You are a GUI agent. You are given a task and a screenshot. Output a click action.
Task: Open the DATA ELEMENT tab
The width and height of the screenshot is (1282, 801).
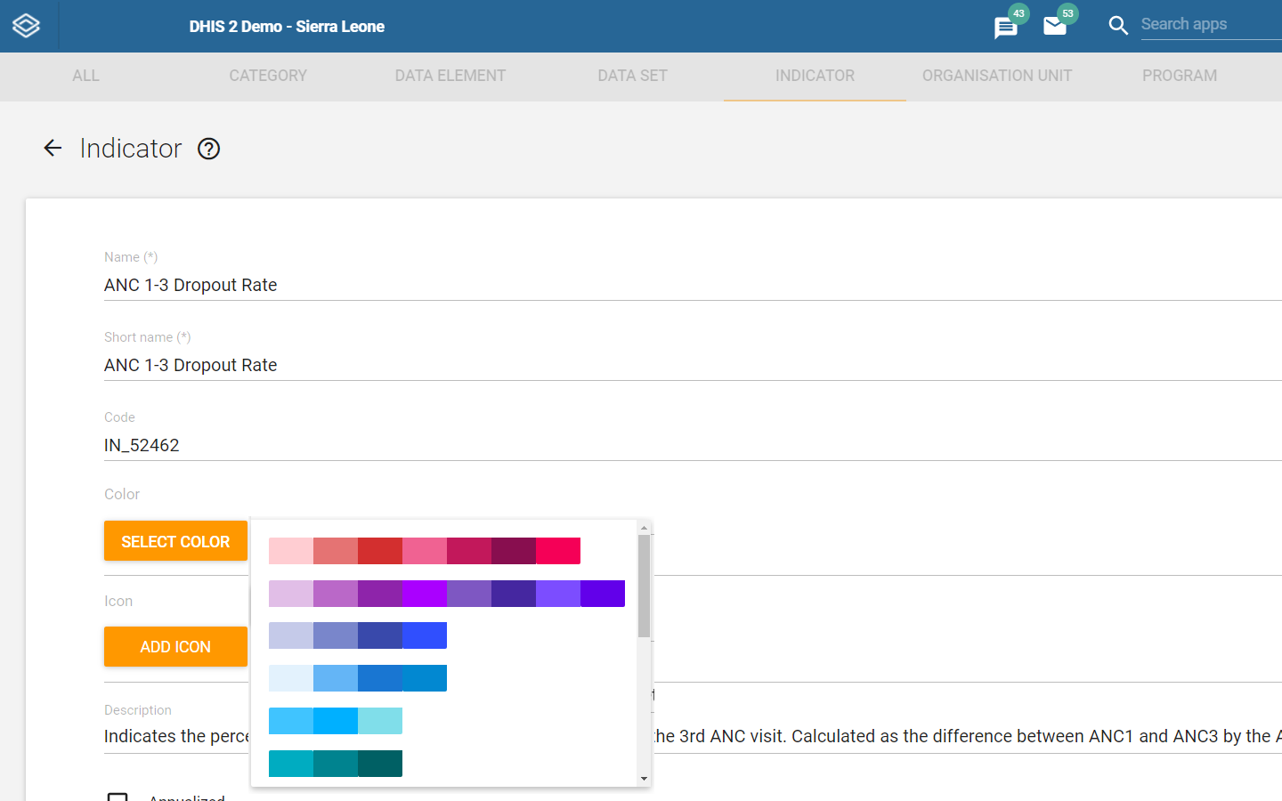tap(450, 76)
